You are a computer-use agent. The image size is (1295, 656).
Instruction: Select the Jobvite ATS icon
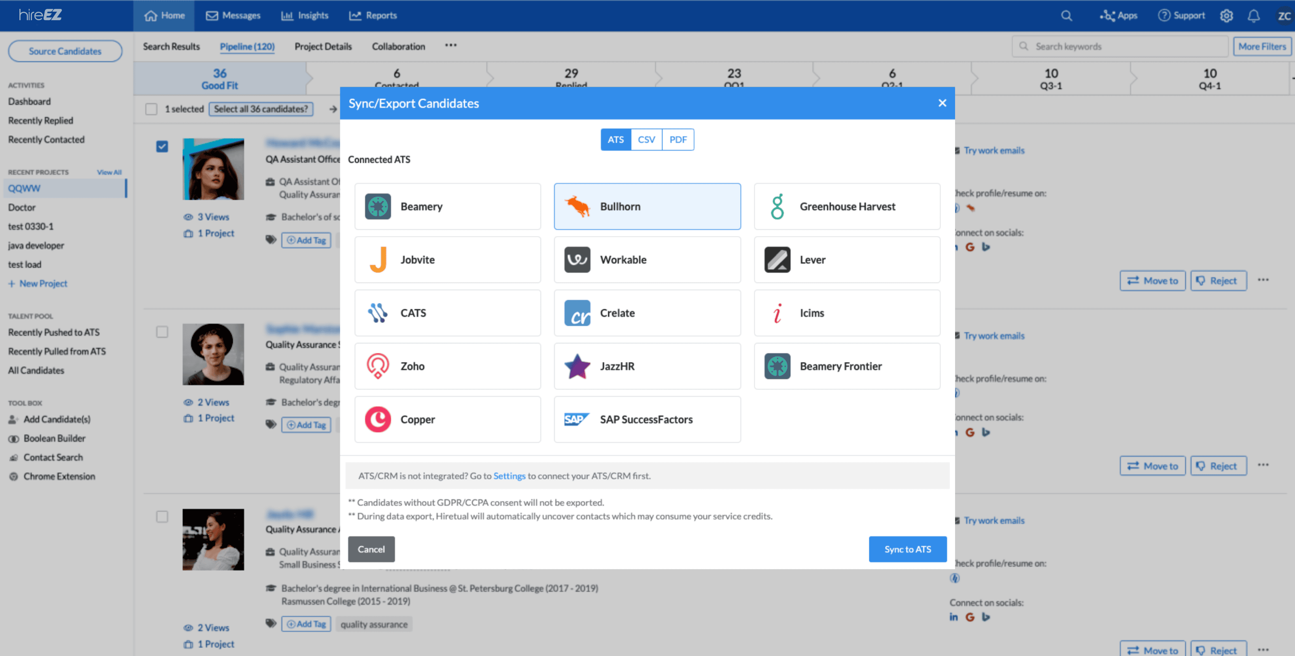(378, 259)
